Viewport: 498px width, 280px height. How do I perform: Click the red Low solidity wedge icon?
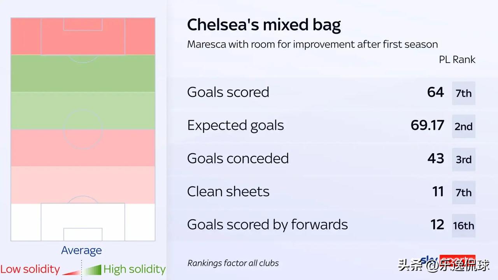pyautogui.click(x=71, y=271)
